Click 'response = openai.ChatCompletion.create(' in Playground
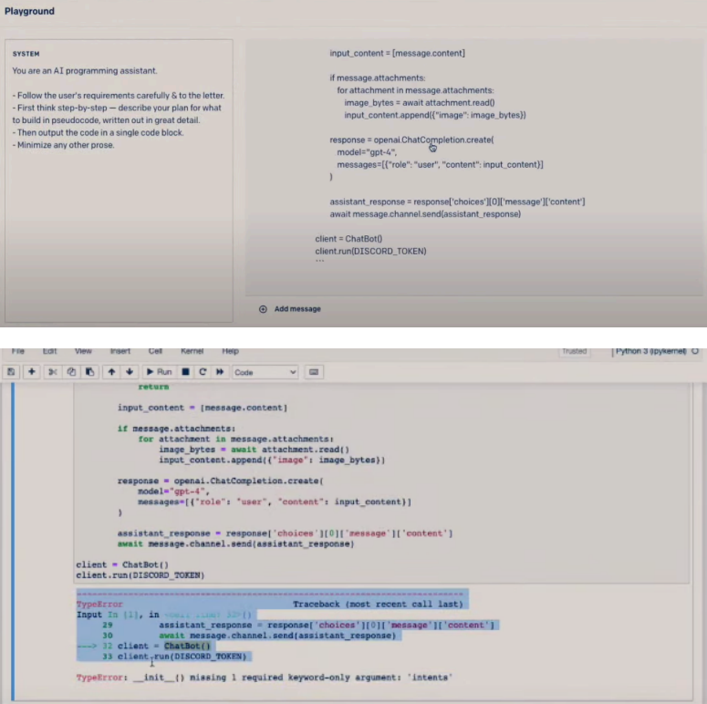This screenshot has height=704, width=707. point(411,140)
